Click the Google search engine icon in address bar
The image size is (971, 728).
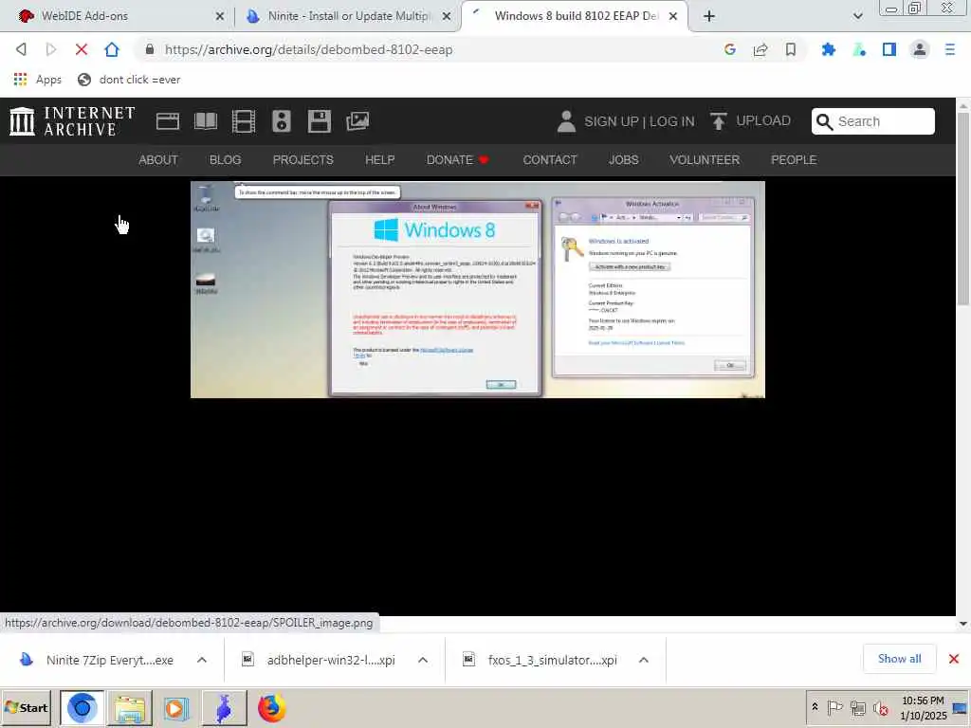pos(729,49)
